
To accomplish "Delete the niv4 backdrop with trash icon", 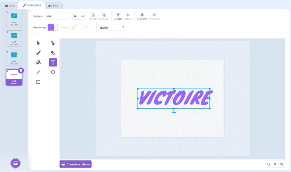I will pyautogui.click(x=21, y=71).
